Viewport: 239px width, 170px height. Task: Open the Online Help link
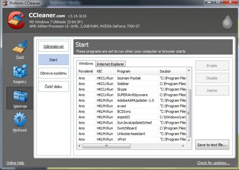tap(15, 163)
